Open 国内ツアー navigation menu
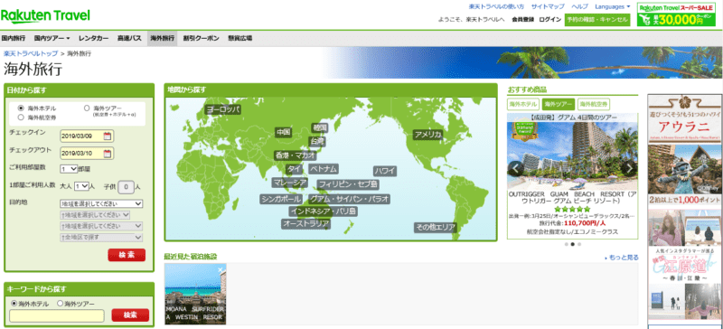 click(x=52, y=38)
